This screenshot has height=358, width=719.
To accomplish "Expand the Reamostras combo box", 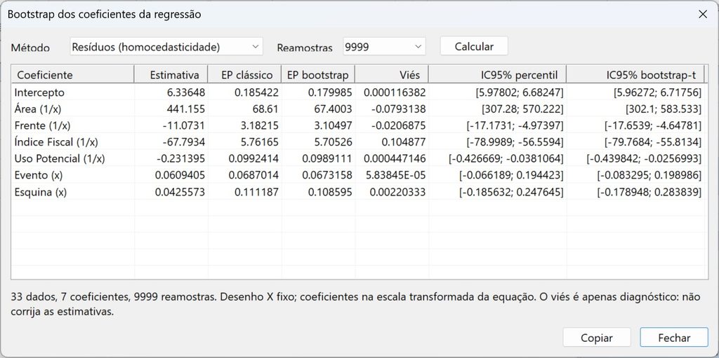I will (x=384, y=47).
